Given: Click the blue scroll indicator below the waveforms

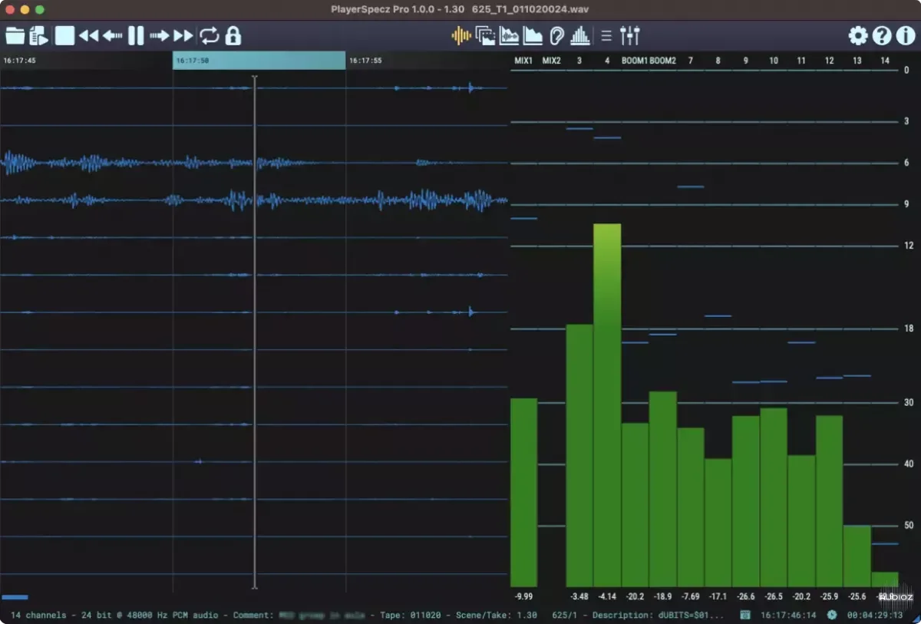Looking at the screenshot, I should click(x=15, y=596).
